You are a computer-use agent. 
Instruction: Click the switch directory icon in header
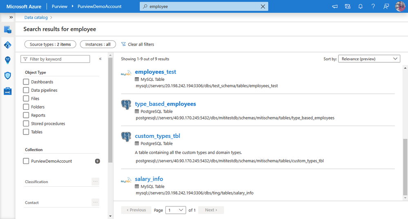tap(348, 7)
